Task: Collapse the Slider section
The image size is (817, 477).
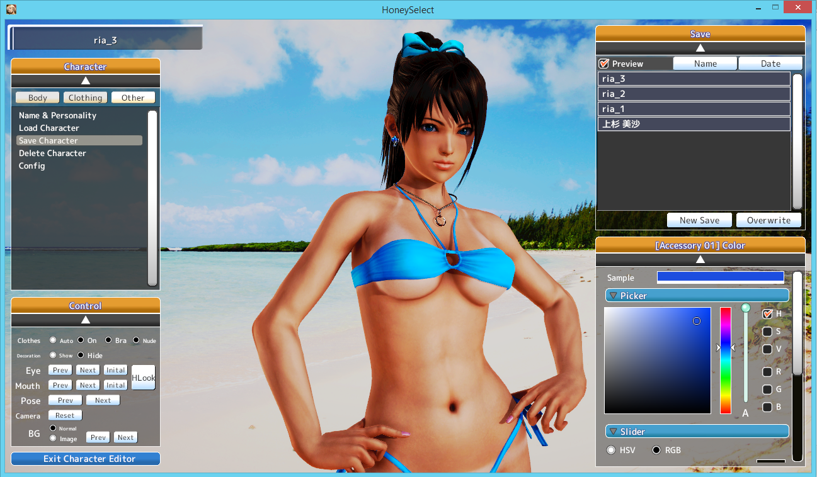Action: tap(612, 431)
